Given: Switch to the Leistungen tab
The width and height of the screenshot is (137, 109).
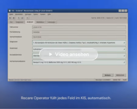Looking at the screenshot, I should click(51, 22).
